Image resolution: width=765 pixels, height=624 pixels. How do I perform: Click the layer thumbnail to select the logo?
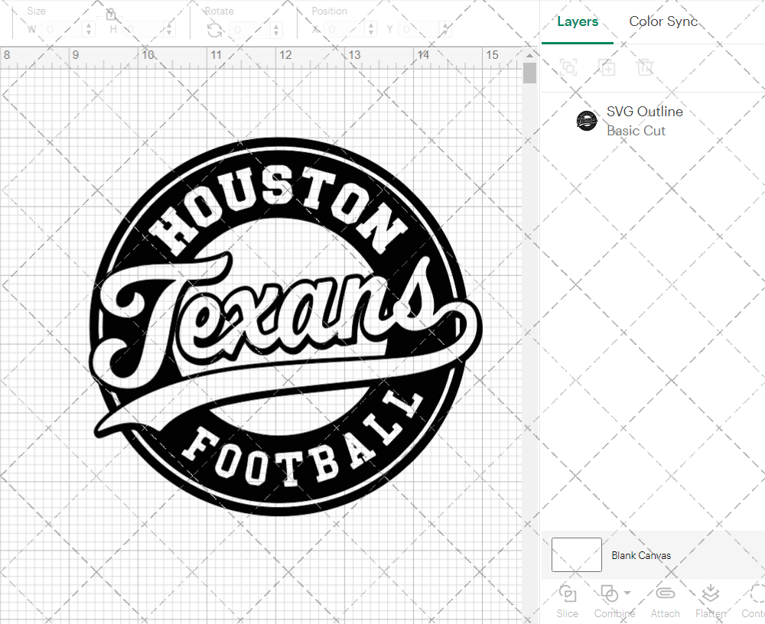pos(587,121)
